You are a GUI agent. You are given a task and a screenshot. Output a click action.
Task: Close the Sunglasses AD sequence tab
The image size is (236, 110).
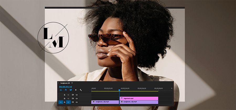58,83
